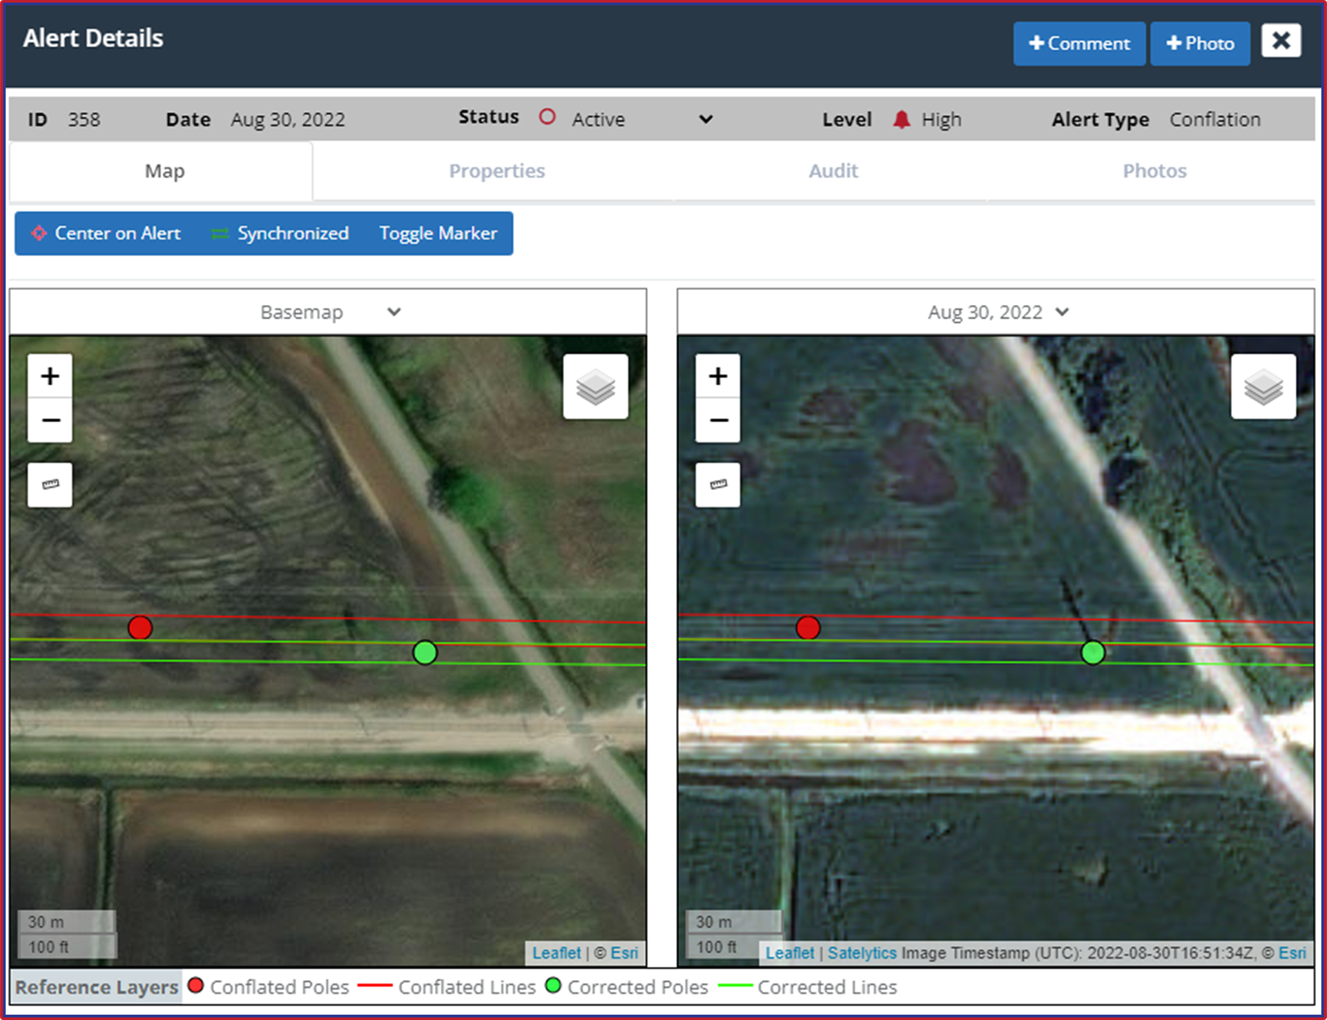
Task: Zoom out on the right satellite map
Action: 717,420
